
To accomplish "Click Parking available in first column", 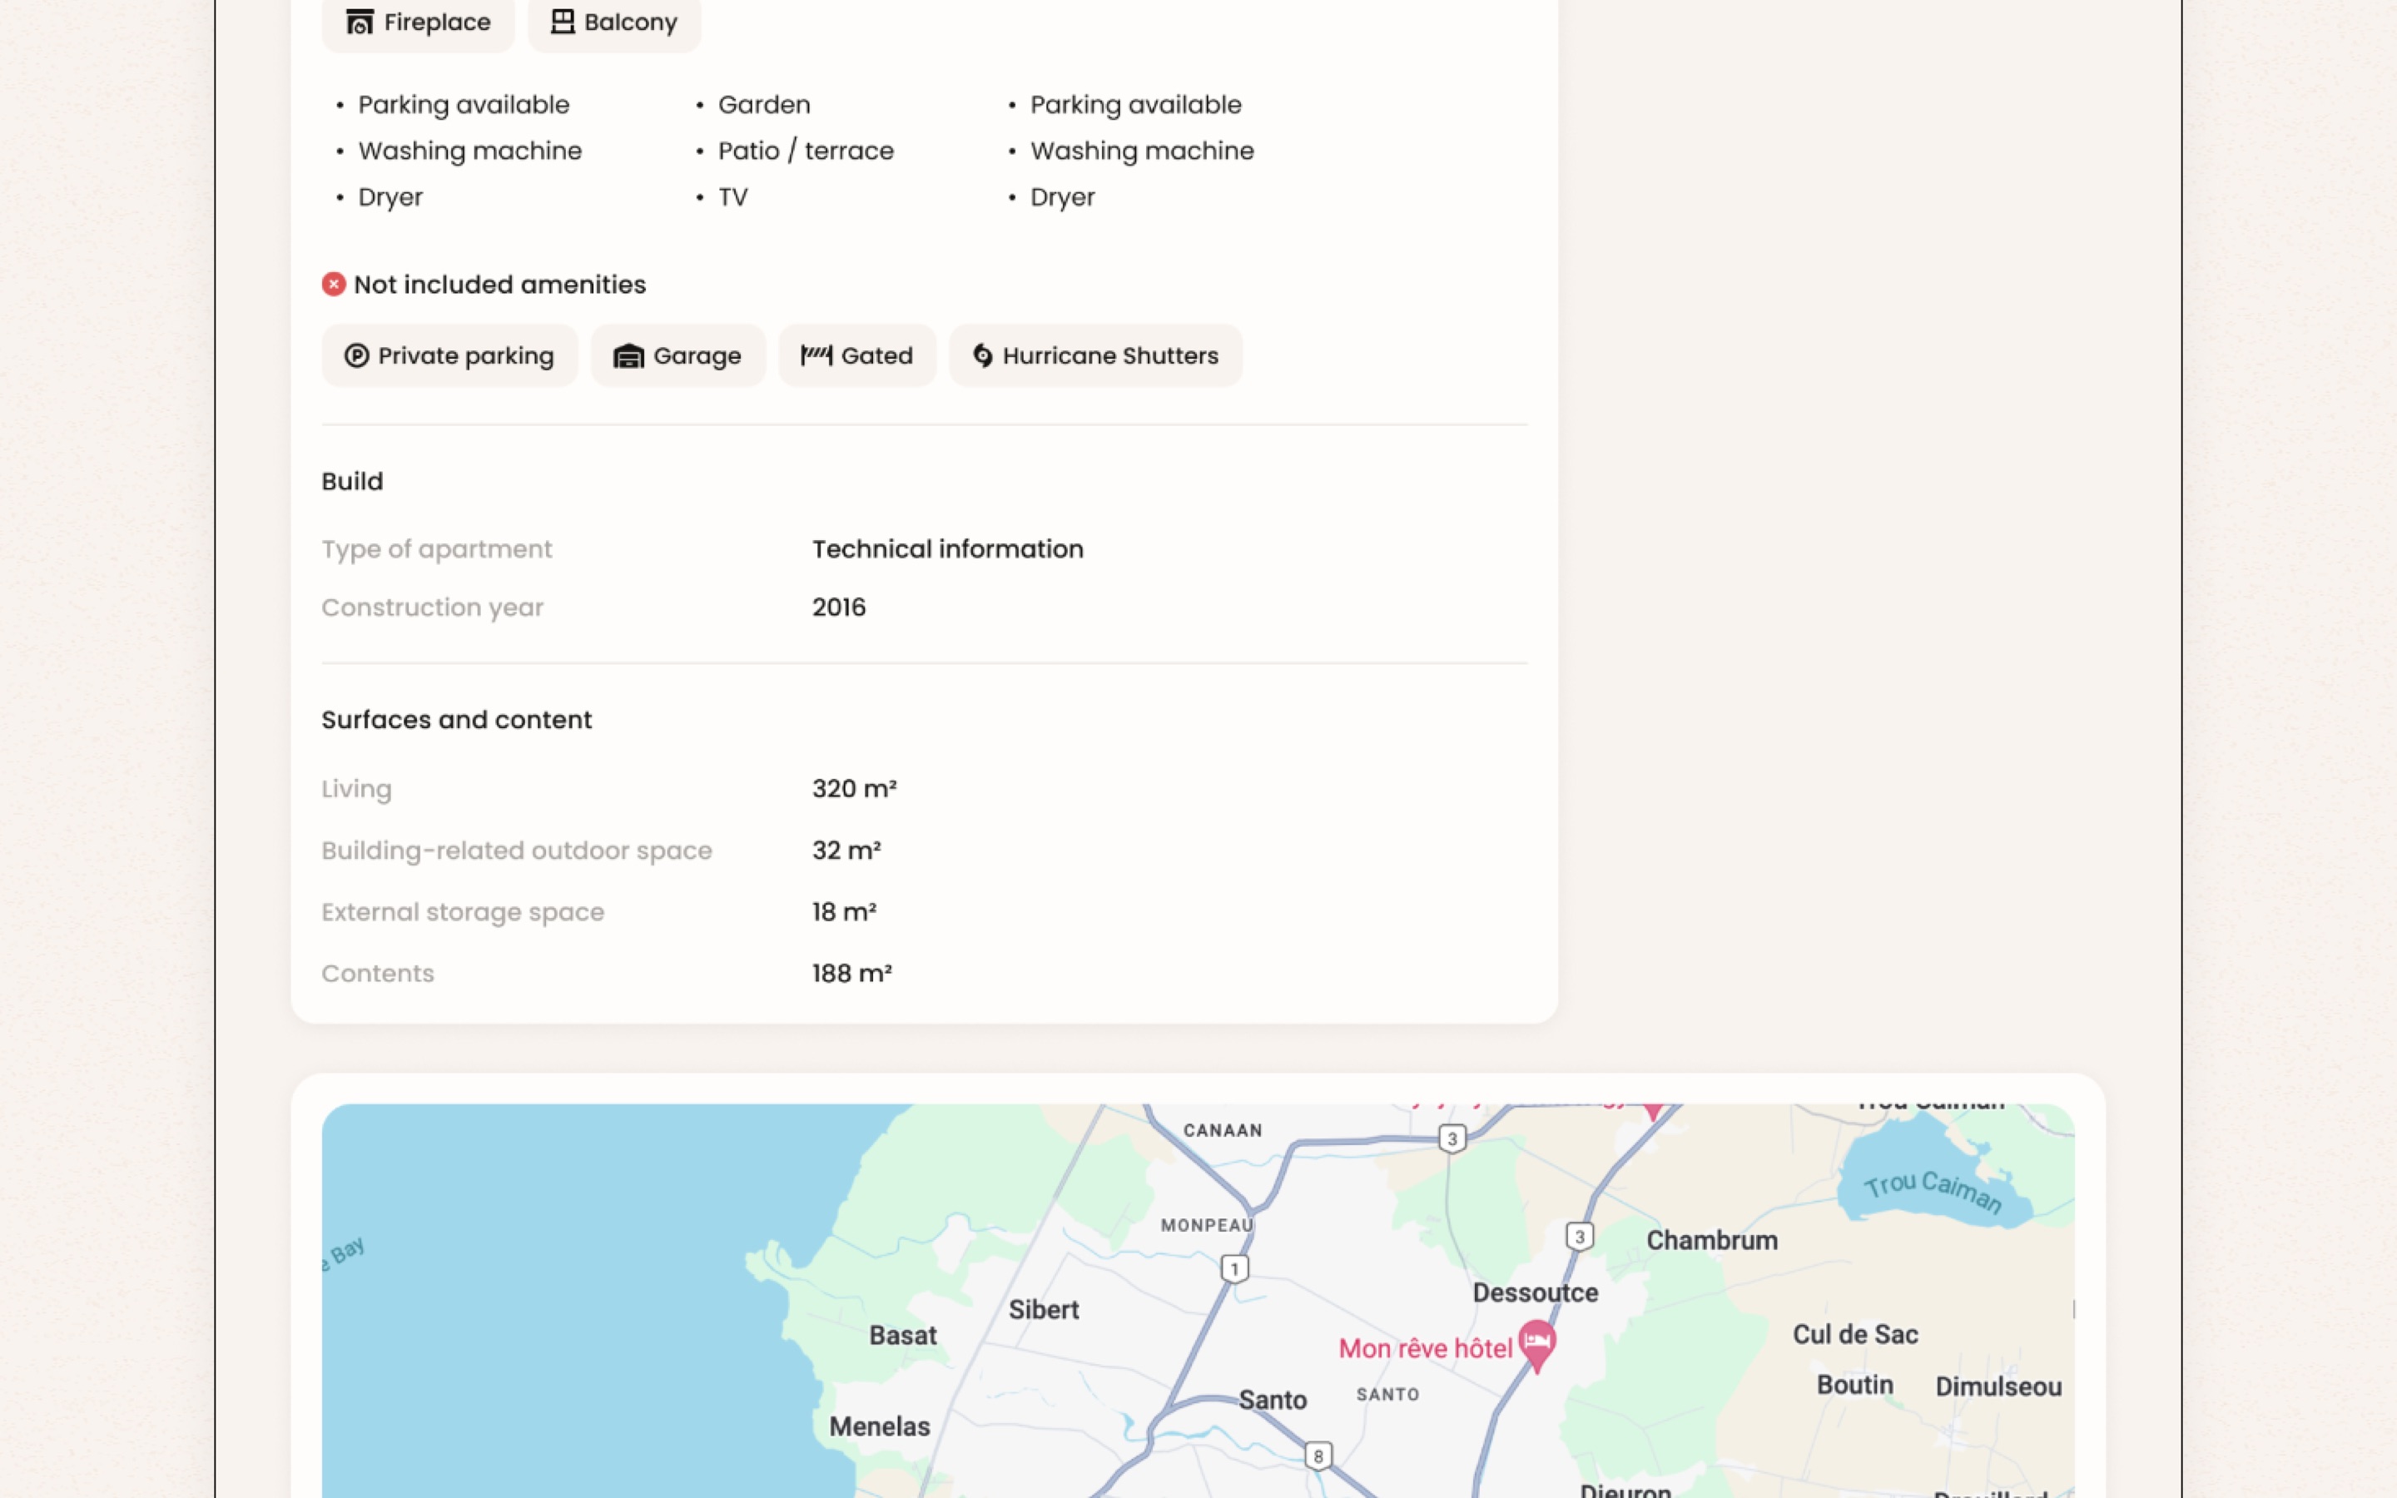I will click(x=464, y=105).
